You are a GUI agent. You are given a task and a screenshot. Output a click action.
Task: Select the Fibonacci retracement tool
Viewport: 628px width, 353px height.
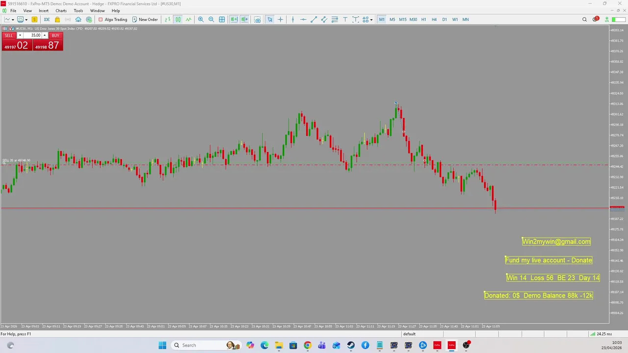click(x=335, y=20)
